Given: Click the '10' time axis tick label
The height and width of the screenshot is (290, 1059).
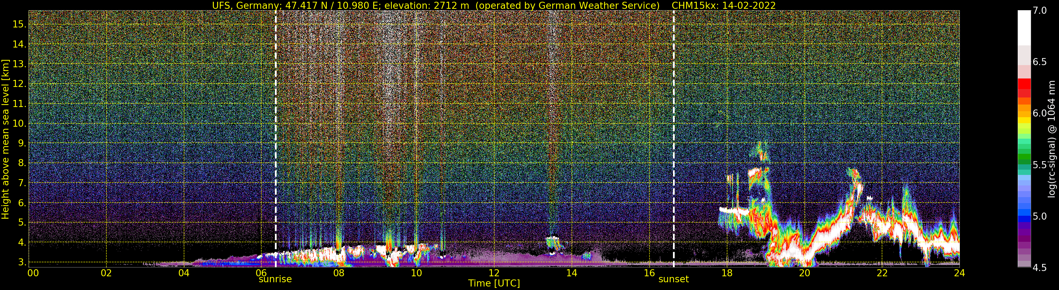Looking at the screenshot, I should point(416,273).
